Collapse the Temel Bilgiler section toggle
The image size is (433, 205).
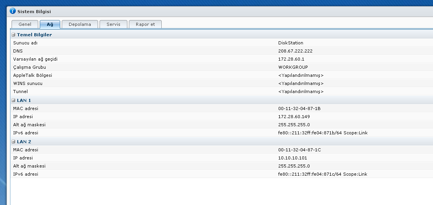coord(14,35)
